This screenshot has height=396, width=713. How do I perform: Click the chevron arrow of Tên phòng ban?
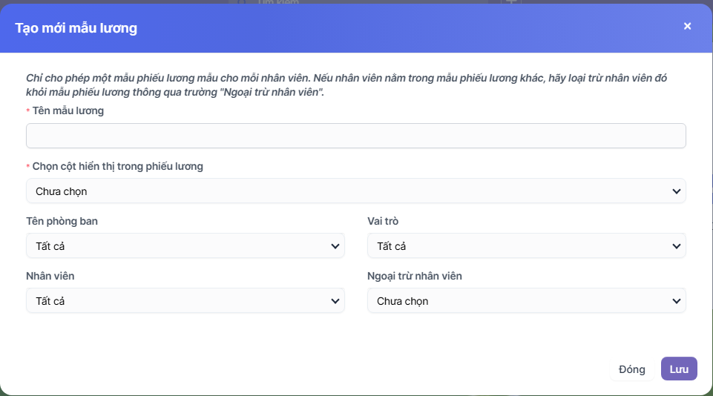pos(335,246)
